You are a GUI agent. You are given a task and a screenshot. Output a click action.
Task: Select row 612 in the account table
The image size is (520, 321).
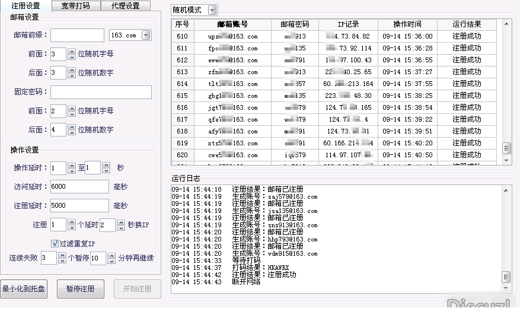334,60
